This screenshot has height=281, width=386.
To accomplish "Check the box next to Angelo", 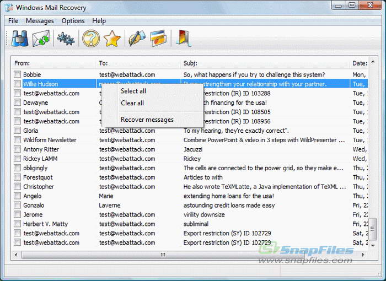I will point(17,196).
